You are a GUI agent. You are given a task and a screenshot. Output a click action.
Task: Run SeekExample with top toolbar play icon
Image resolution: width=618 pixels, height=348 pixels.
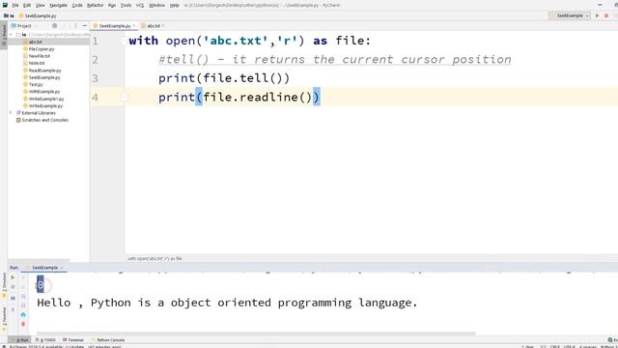(597, 15)
